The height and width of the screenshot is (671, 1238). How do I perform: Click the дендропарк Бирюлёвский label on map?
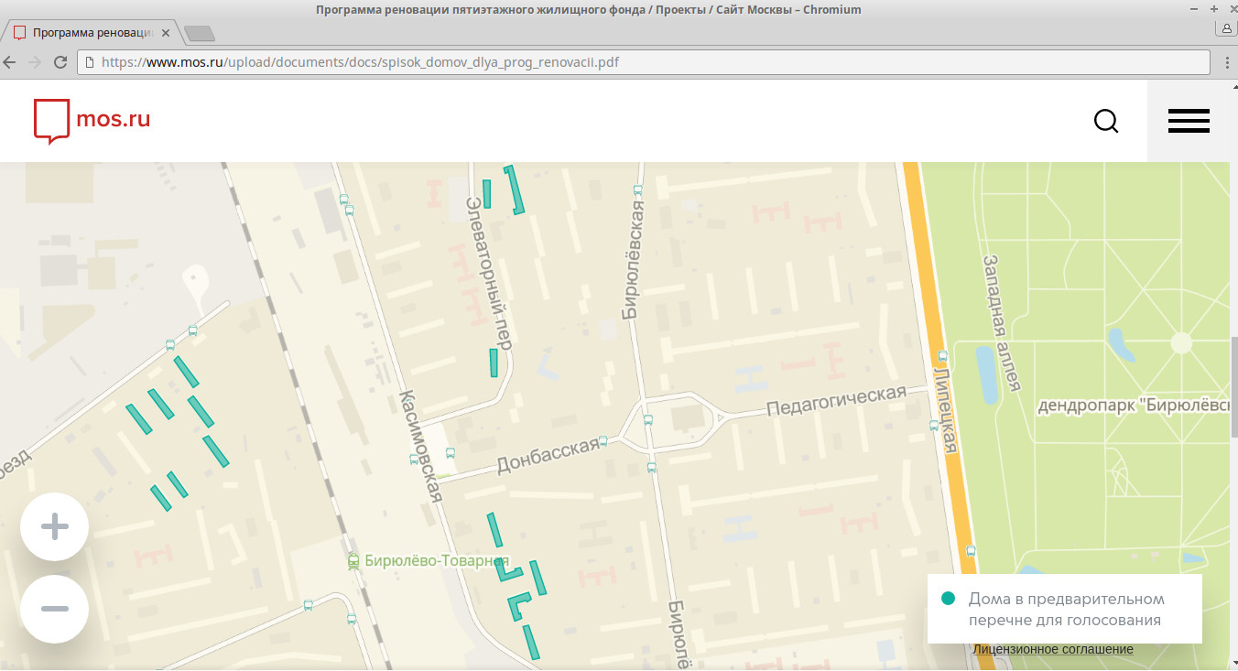click(x=1134, y=406)
